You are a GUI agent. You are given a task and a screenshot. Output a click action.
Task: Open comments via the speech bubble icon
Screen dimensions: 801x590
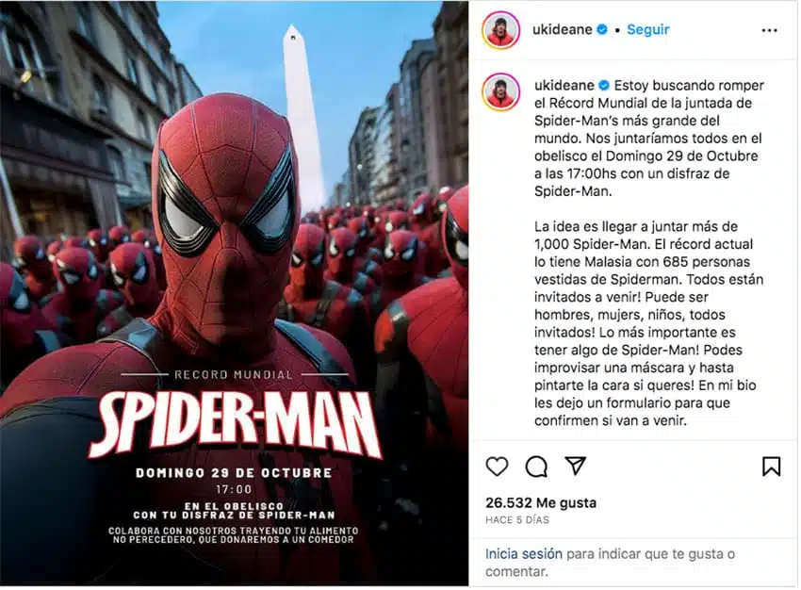(536, 467)
